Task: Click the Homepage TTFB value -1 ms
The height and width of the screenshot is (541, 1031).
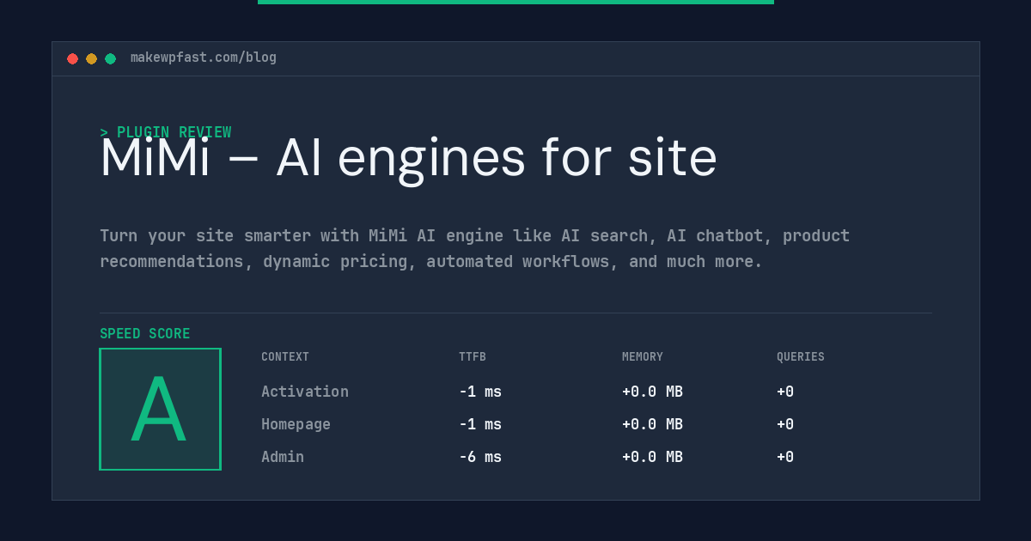Action: [x=480, y=424]
